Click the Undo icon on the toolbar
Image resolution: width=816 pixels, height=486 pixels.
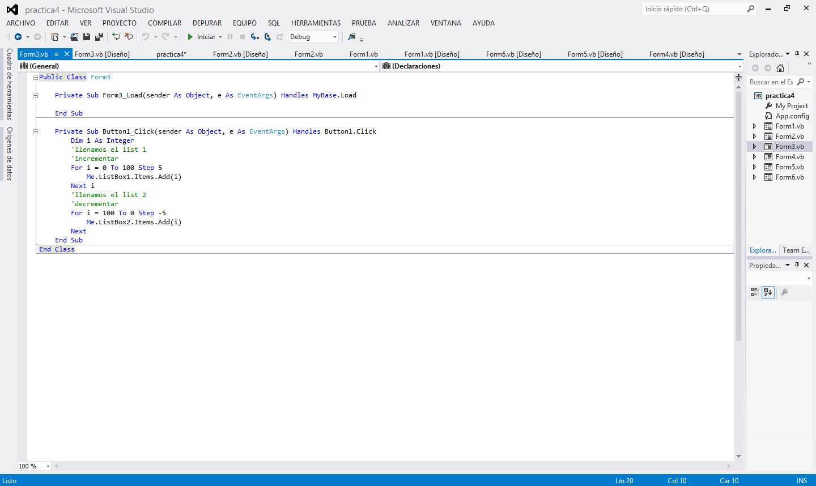pyautogui.click(x=145, y=36)
